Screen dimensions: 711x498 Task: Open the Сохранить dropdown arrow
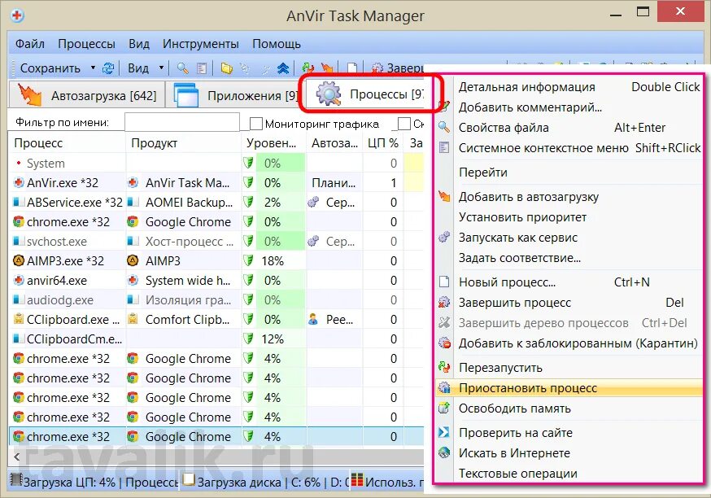click(x=93, y=68)
